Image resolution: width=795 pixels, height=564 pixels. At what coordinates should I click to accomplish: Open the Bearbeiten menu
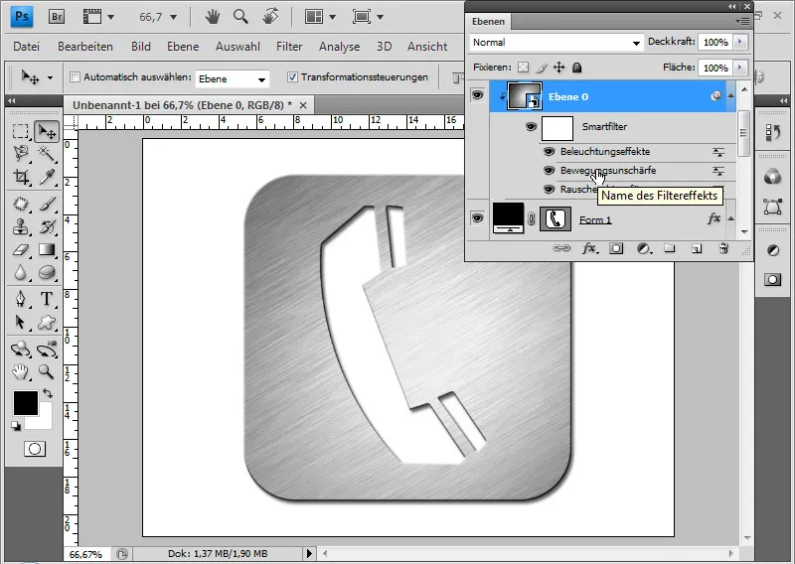(85, 47)
